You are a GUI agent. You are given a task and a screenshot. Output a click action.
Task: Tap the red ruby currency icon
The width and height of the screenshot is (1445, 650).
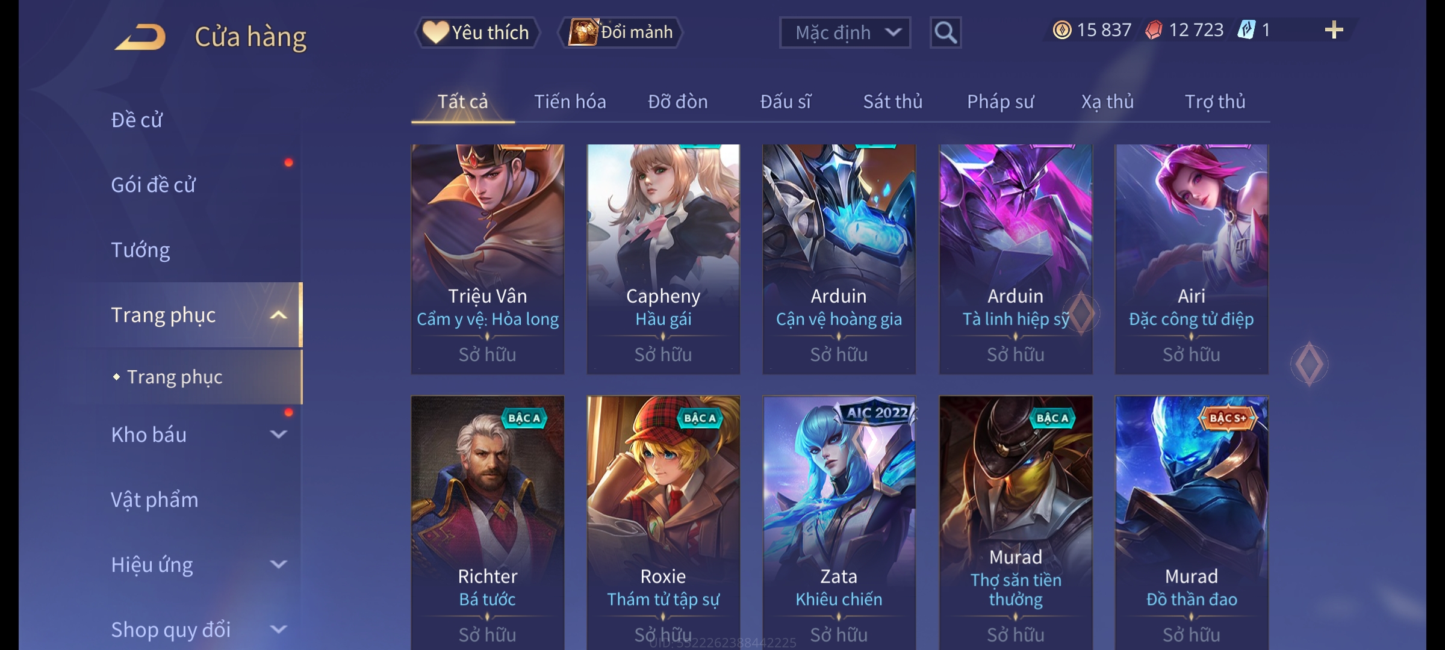[1154, 30]
